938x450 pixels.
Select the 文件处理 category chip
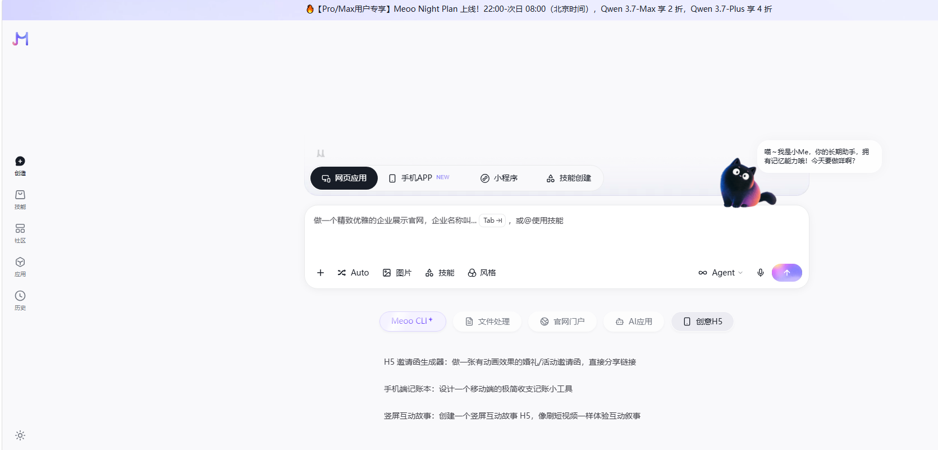point(487,322)
